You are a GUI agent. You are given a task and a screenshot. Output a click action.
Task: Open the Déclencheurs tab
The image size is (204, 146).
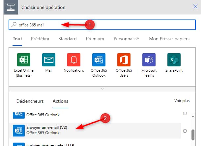[30, 101]
